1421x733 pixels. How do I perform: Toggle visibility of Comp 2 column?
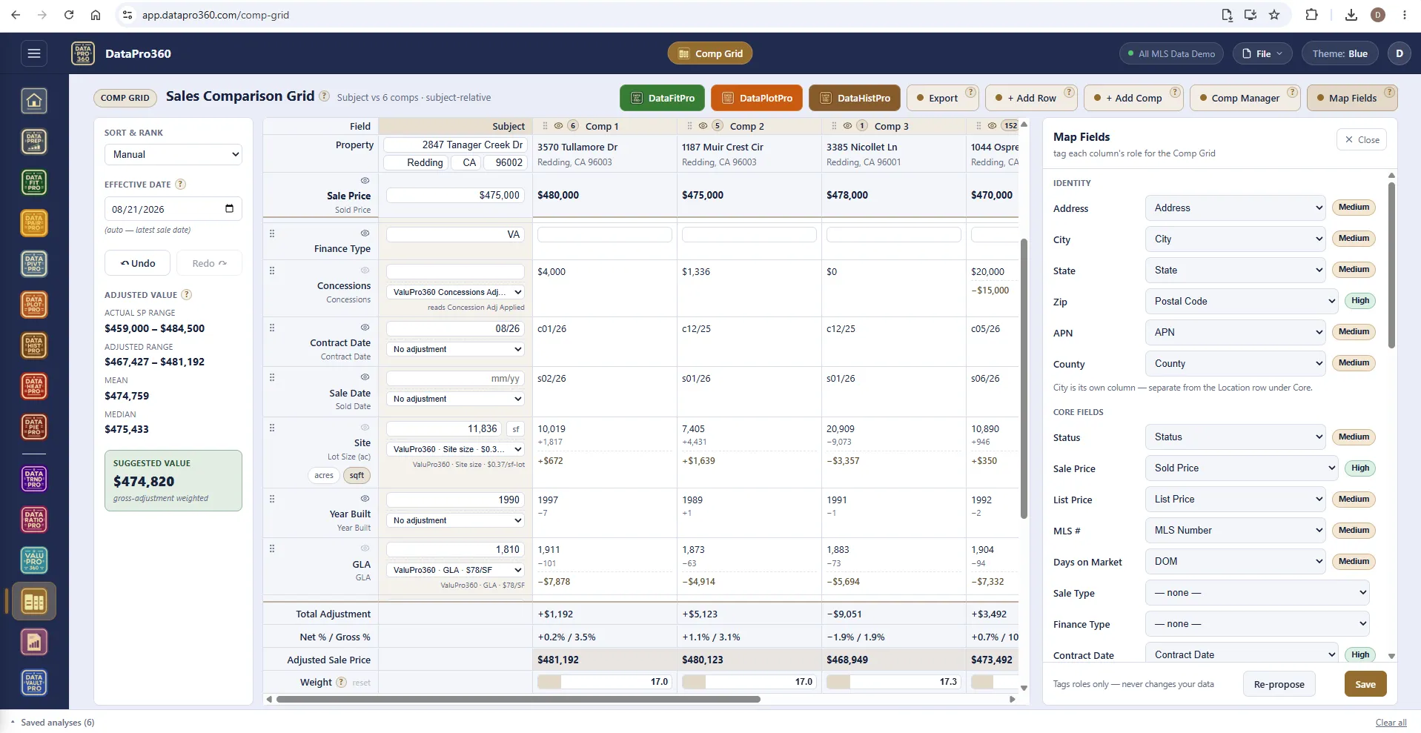703,126
